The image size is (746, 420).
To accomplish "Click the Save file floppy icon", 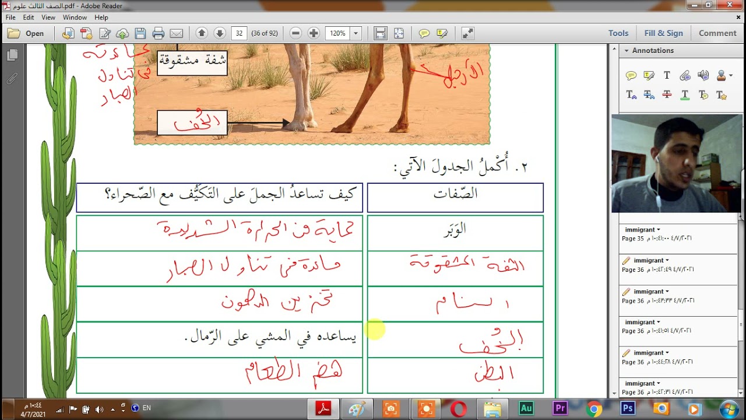I will click(140, 33).
